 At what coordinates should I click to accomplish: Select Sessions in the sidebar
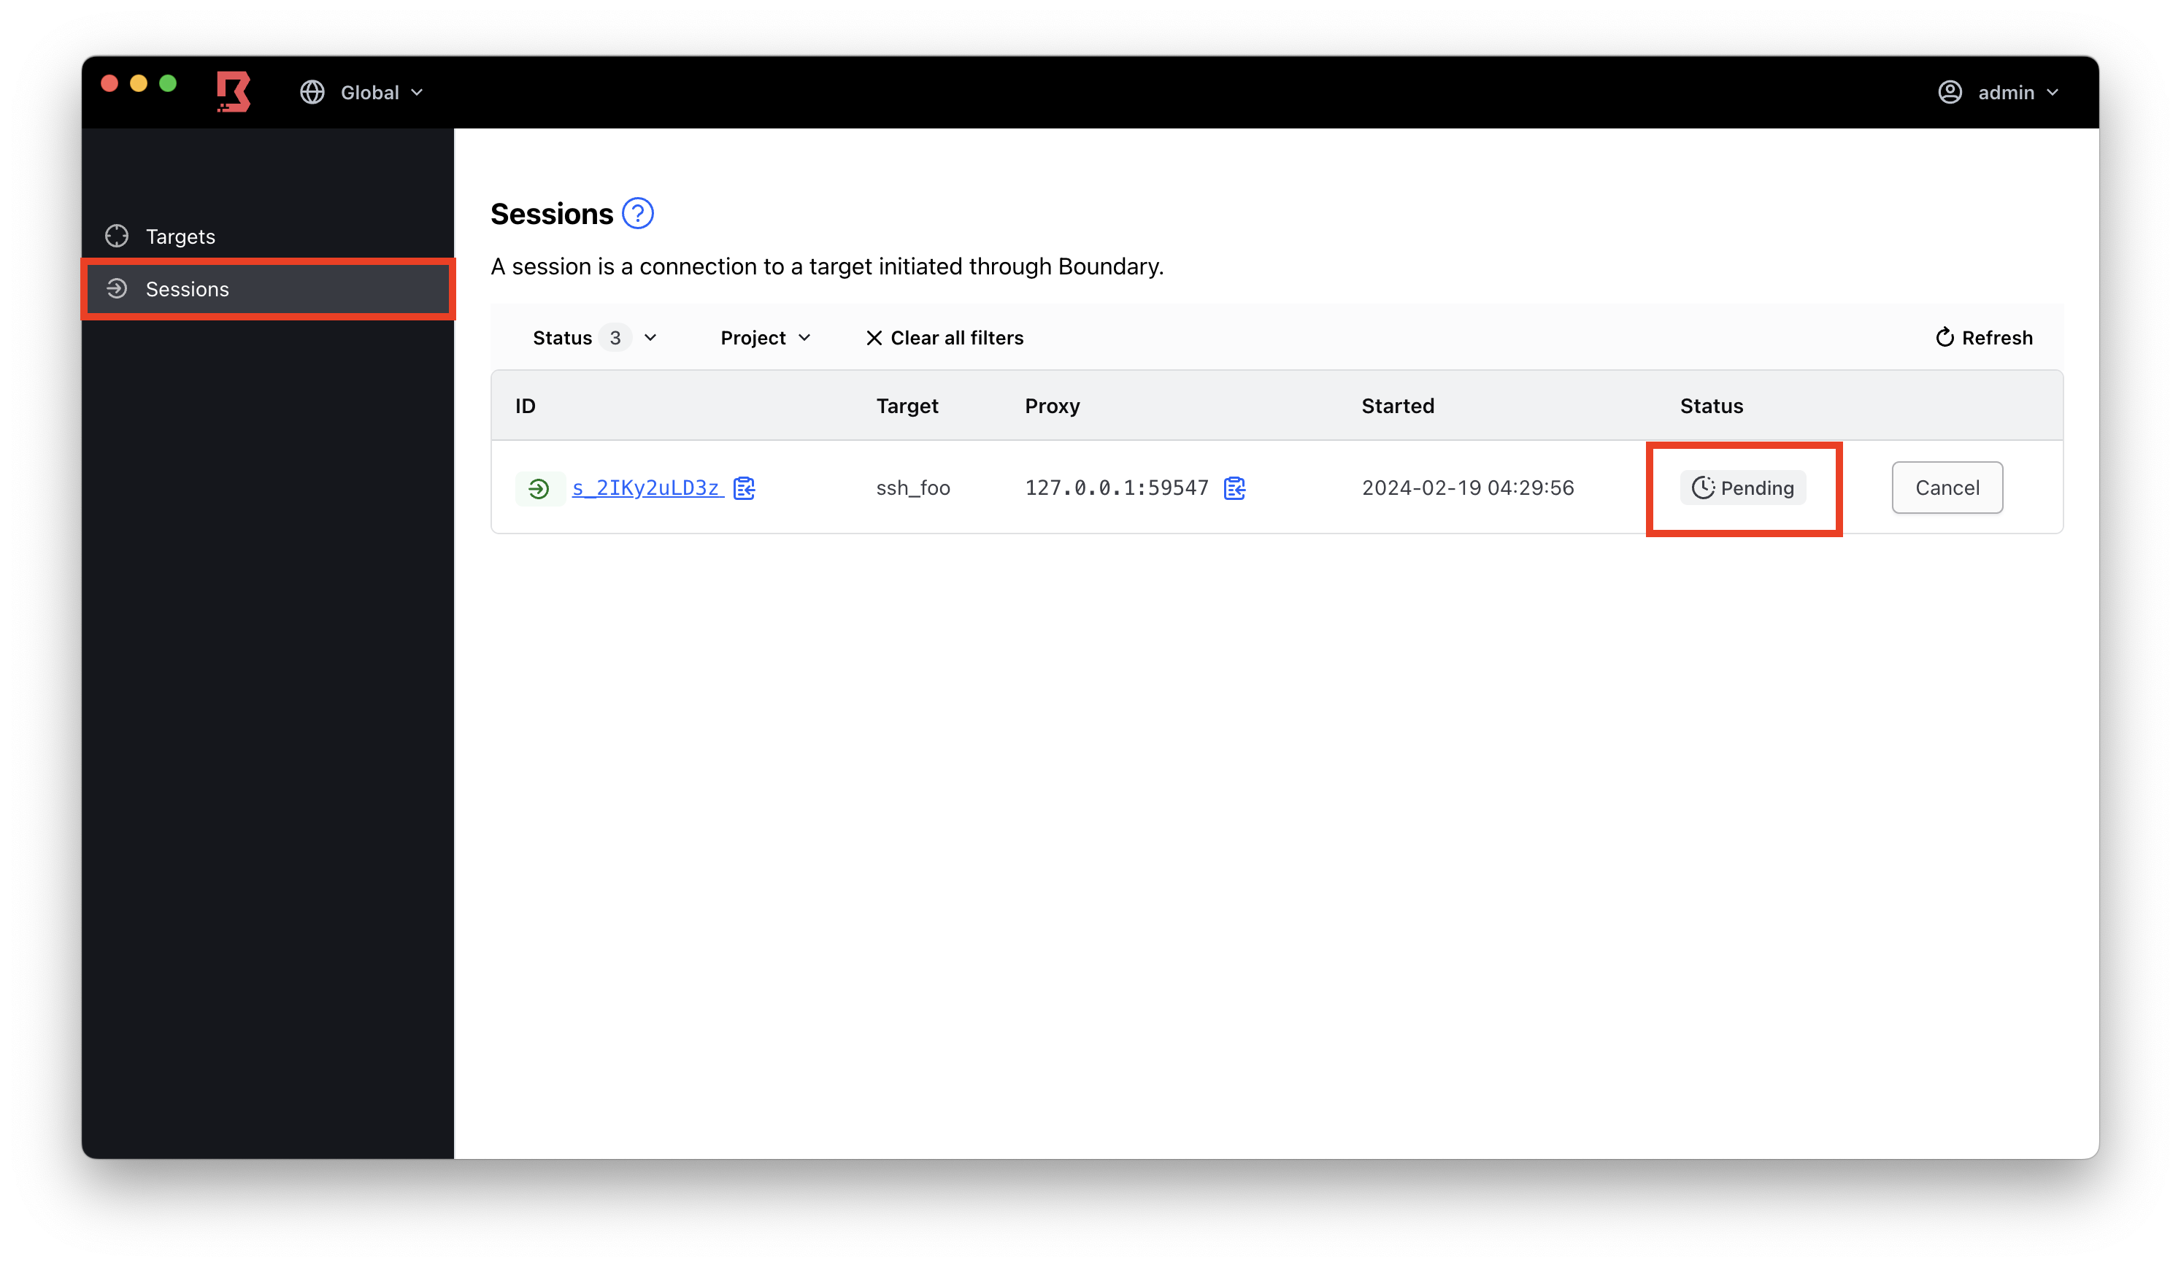pyautogui.click(x=187, y=289)
